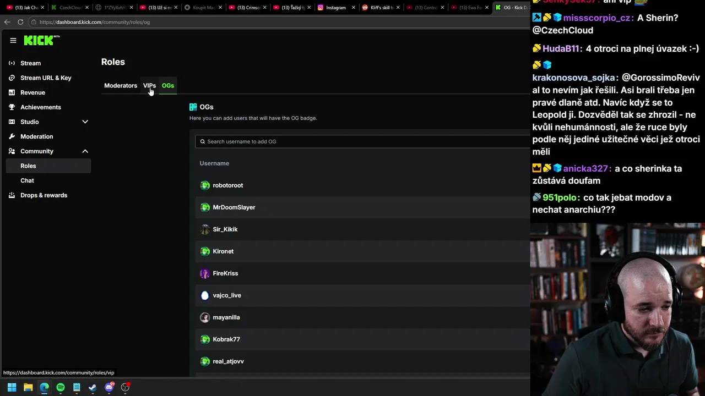The height and width of the screenshot is (396, 705).
Task: Switch to the CzechCloud browser tab
Action: point(69,8)
